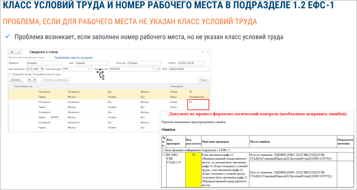This screenshot has width=357, height=190.
Task: Click the Отменить исправления button
Action: pyautogui.click(x=56, y=80)
